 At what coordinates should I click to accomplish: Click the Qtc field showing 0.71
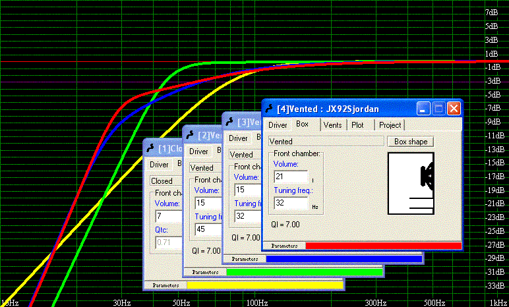tap(169, 242)
